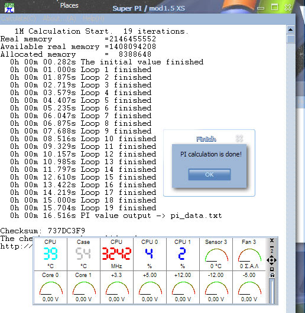
Task: Click the Core 1 voltage gauge
Action: click(x=83, y=287)
